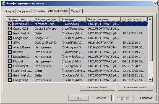Image resolution: width=159 pixels, height=104 pixels.
Task: Sort by the Производитель column header
Action: click(x=46, y=19)
